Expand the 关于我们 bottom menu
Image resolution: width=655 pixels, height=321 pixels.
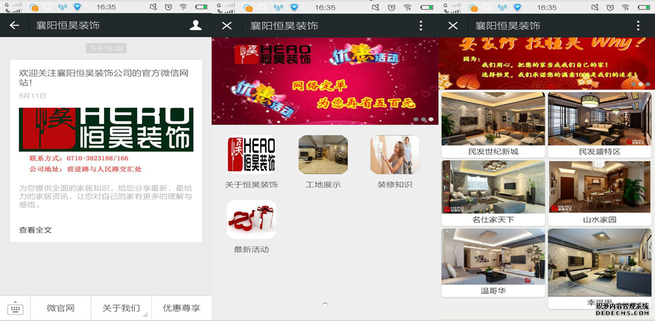121,308
